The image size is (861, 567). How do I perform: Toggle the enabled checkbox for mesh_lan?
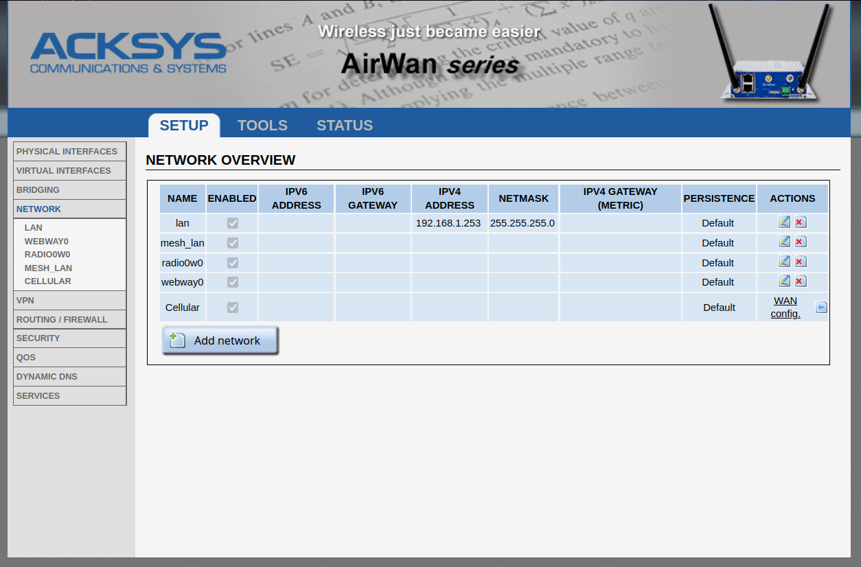[x=233, y=243]
